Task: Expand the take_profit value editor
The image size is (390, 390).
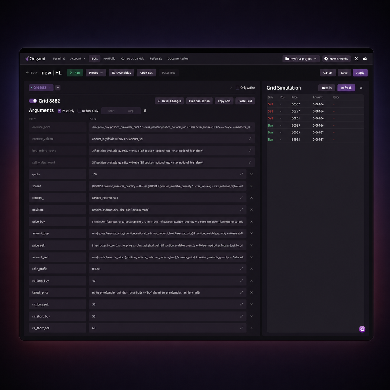Action: [x=241, y=269]
